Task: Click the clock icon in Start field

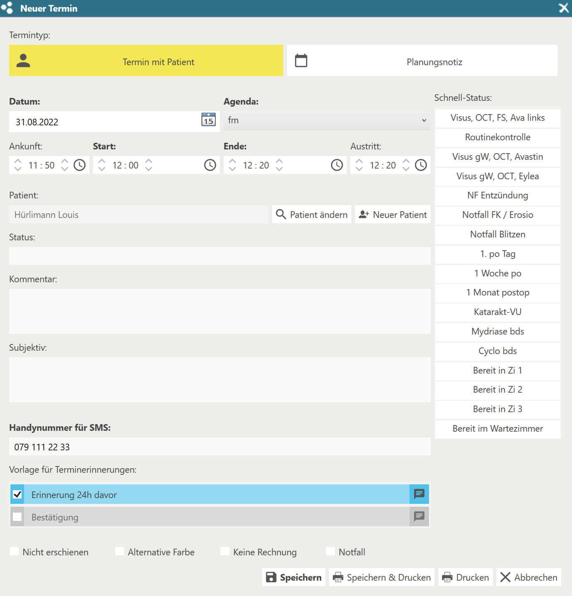Action: (x=210, y=165)
